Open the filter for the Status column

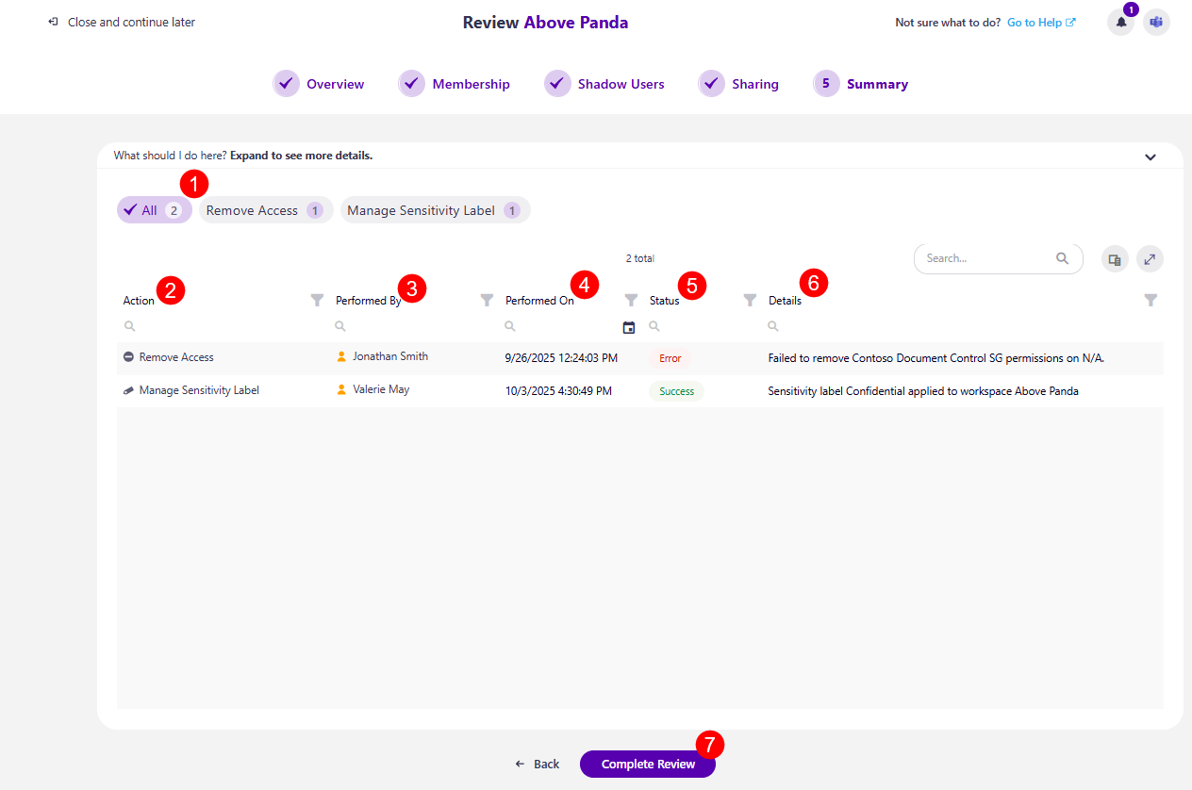pyautogui.click(x=749, y=300)
